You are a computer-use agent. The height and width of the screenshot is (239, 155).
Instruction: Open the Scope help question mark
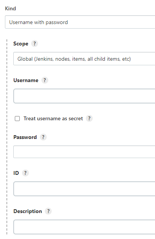[35, 44]
